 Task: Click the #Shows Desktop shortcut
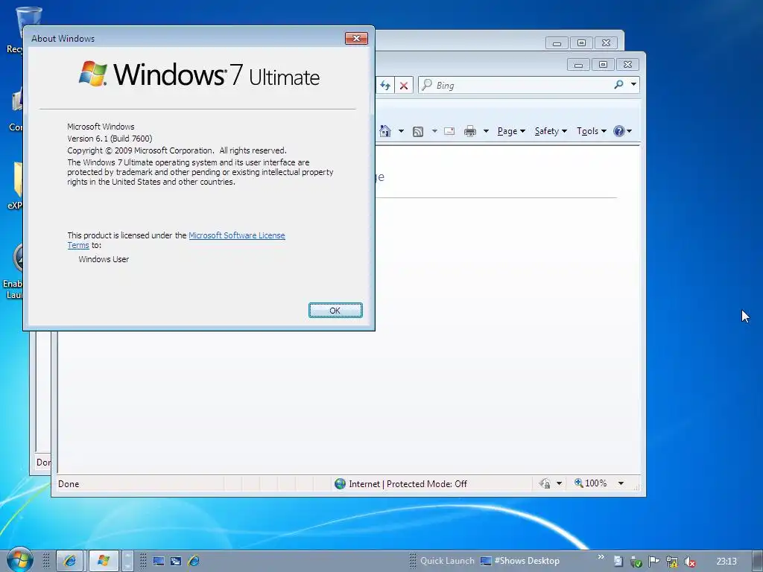click(x=519, y=561)
